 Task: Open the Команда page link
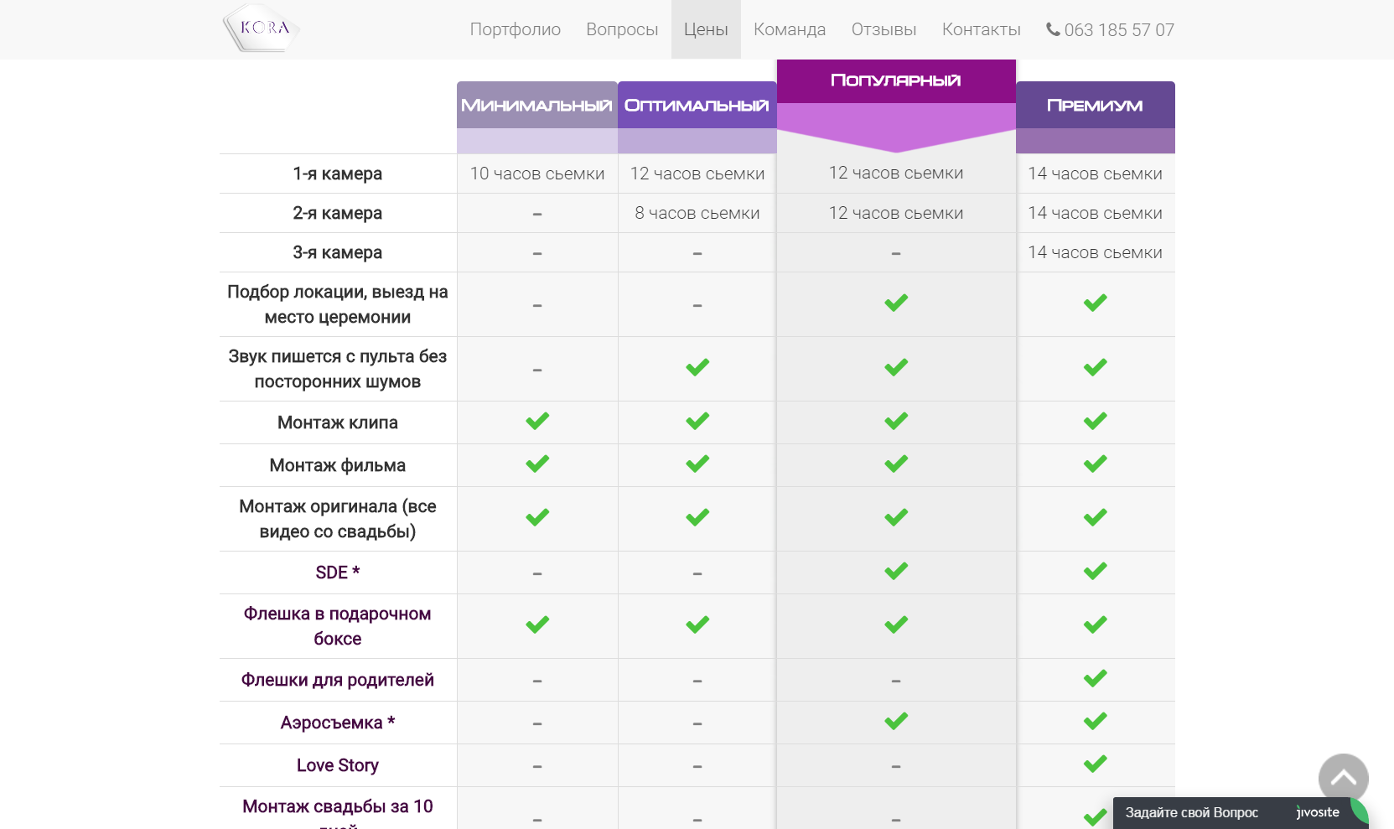point(790,29)
